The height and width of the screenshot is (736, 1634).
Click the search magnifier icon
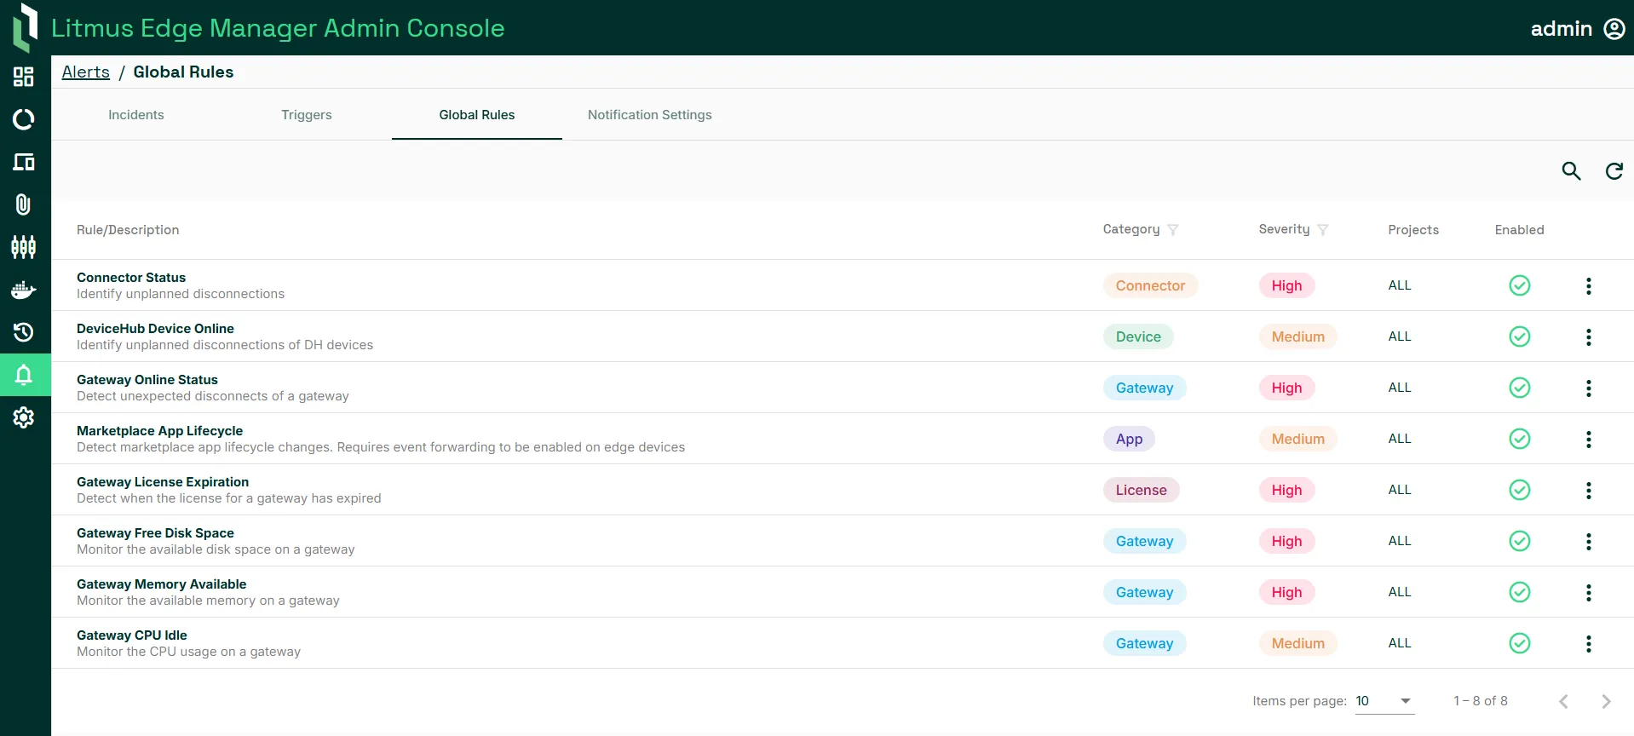(x=1572, y=171)
